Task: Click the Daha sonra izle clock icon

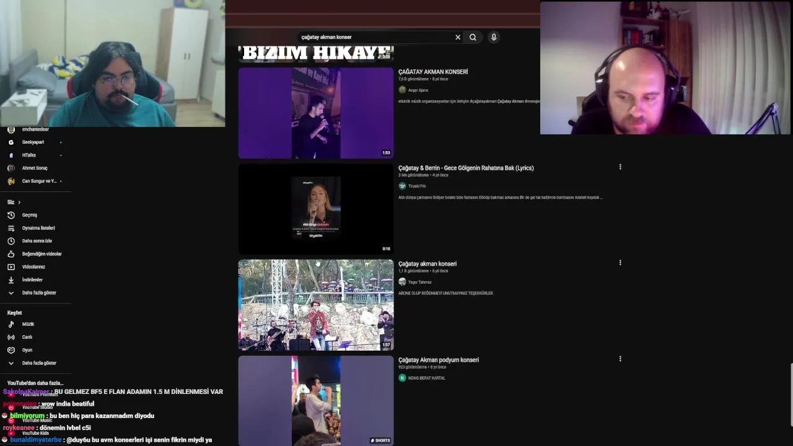Action: pos(11,241)
